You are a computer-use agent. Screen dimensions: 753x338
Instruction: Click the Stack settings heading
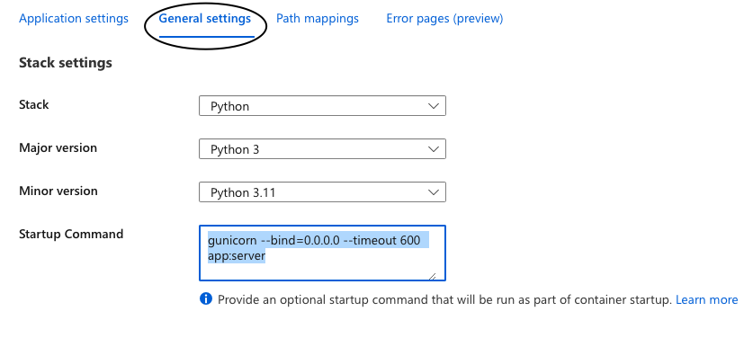click(x=66, y=63)
